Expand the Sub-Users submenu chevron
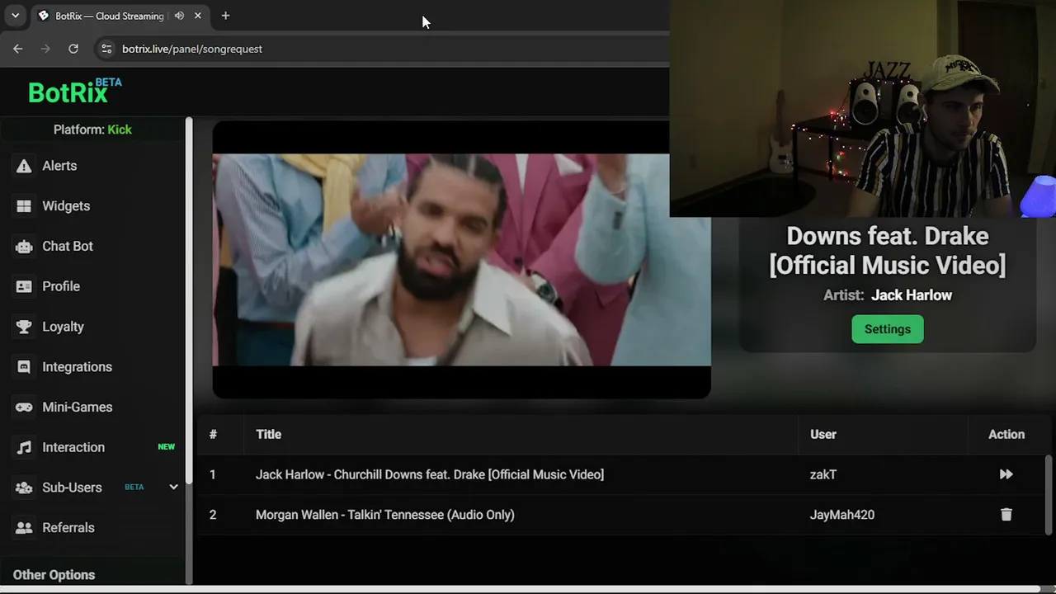The image size is (1056, 594). click(173, 487)
